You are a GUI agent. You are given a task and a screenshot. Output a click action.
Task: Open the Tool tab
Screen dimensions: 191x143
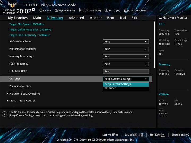tap(123, 18)
